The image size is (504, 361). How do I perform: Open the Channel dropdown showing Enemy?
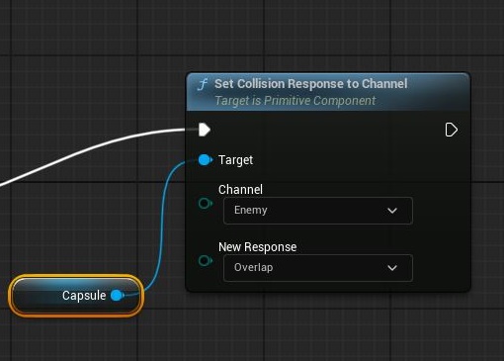[x=318, y=211]
